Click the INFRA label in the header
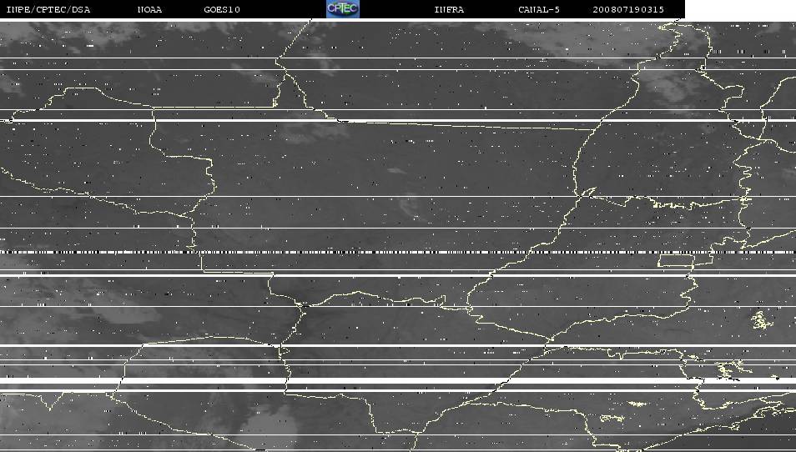 pyautogui.click(x=449, y=10)
